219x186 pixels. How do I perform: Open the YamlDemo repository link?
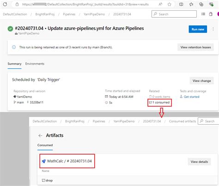point(24,97)
